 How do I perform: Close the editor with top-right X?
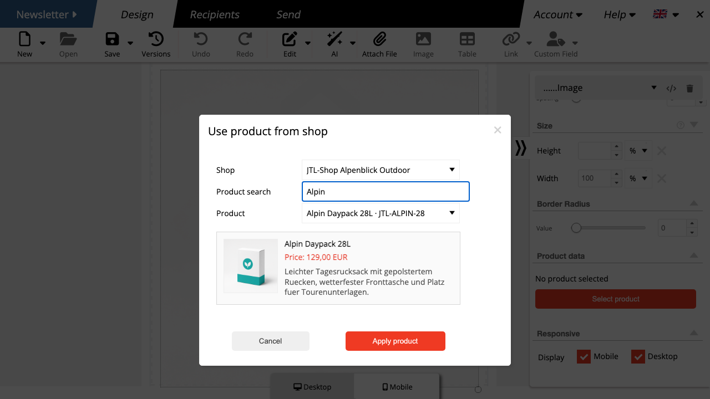(699, 14)
